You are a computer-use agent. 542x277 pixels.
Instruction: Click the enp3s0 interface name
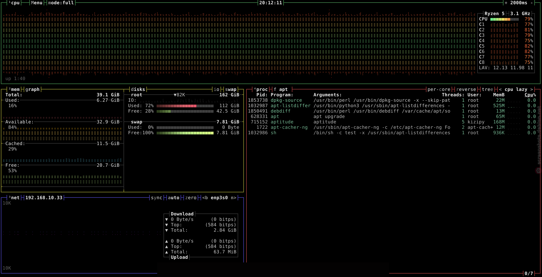coord(219,198)
